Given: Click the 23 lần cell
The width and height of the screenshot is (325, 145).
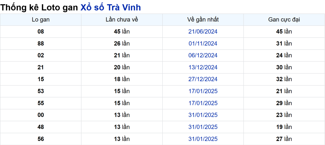Looking at the screenshot, I should coord(284,115).
